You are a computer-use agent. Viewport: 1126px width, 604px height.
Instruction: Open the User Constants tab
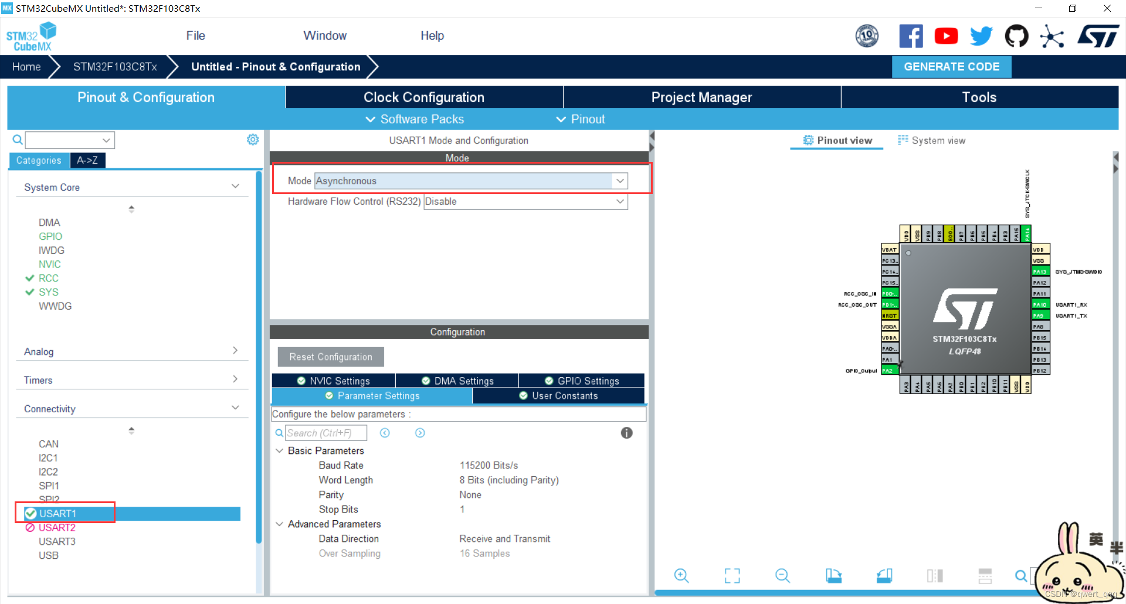click(558, 396)
